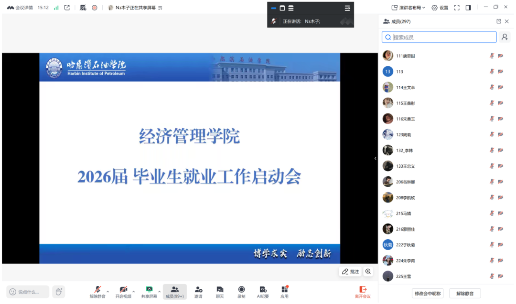Click the raise hand icon

click(x=58, y=292)
